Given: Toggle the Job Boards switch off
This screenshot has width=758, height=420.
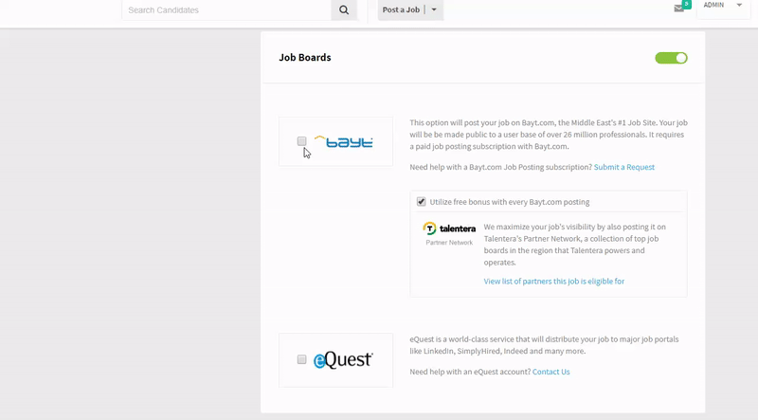Looking at the screenshot, I should click(x=671, y=58).
